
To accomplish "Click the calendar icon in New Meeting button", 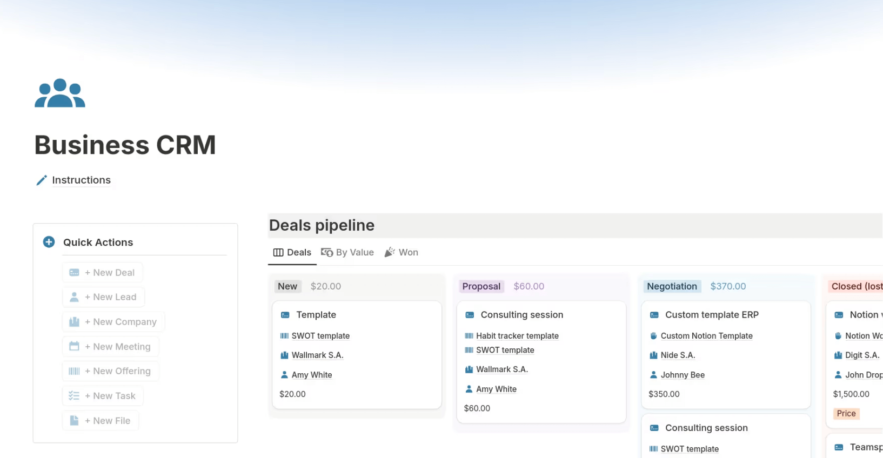I will pyautogui.click(x=75, y=346).
